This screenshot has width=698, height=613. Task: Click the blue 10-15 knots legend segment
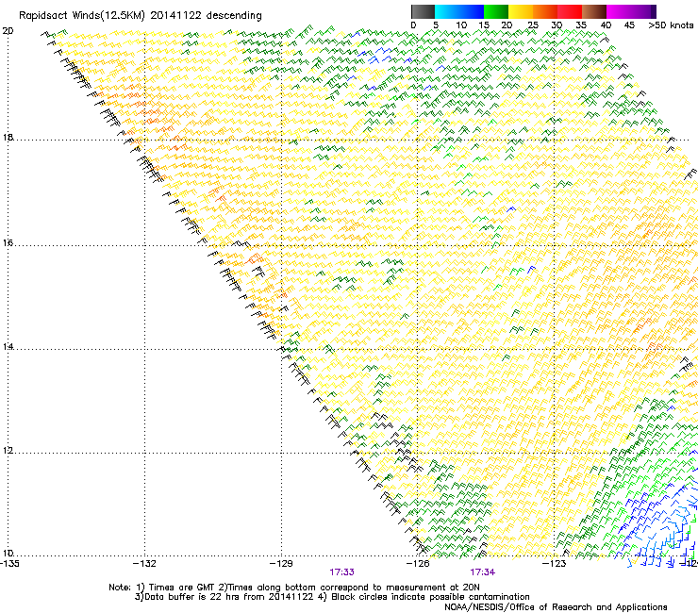click(x=472, y=11)
